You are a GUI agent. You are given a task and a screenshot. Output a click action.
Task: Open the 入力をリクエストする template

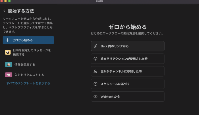(28, 75)
